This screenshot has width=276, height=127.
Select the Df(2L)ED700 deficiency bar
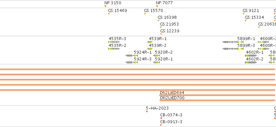pos(217,100)
